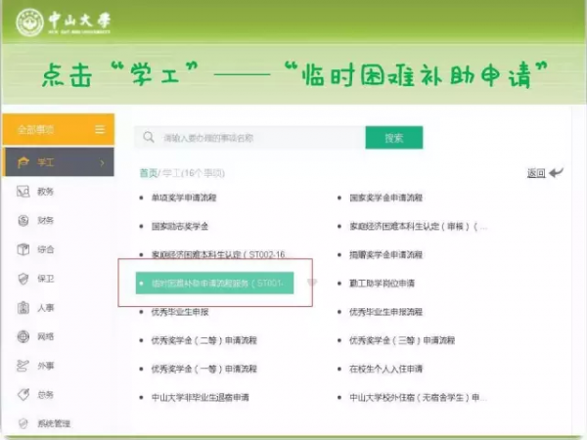The image size is (587, 440).
Task: Expand the 学工 menu chevron arrow
Action: pyautogui.click(x=102, y=162)
